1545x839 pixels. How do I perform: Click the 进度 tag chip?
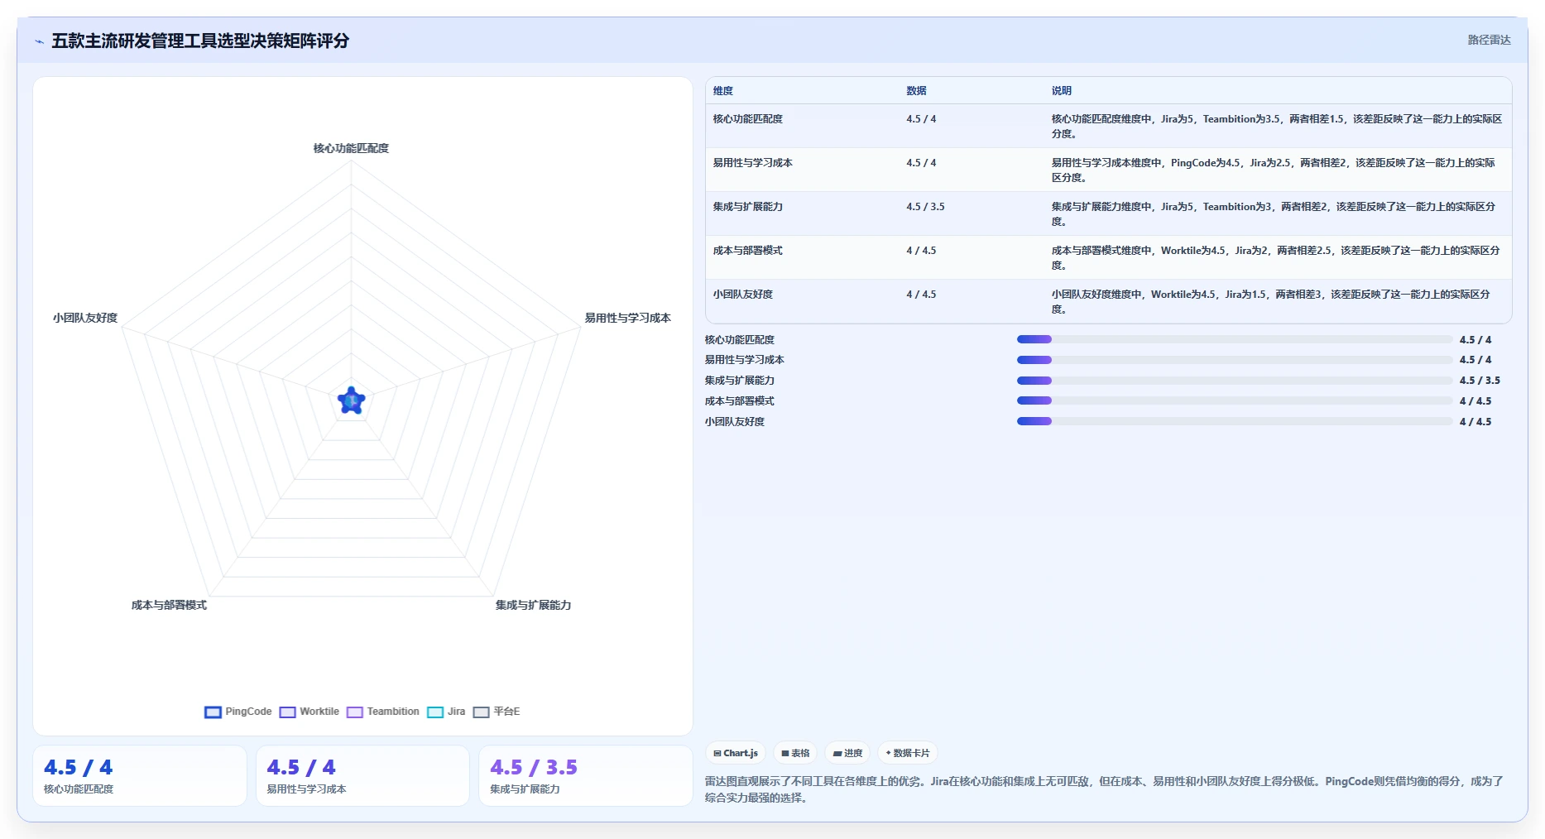(x=847, y=753)
